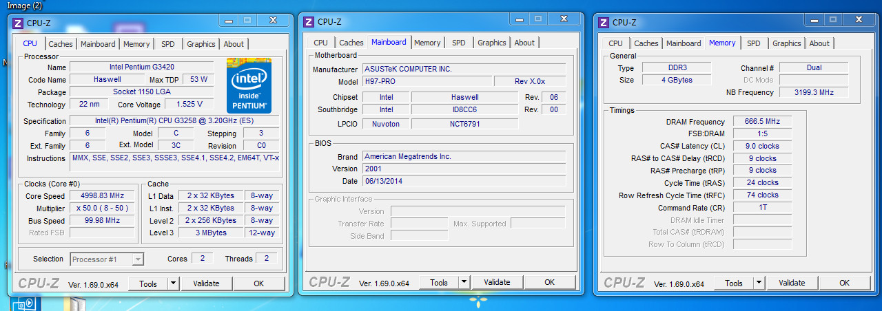The width and height of the screenshot is (882, 311).
Task: Open SPD tab in the CPU window
Action: point(168,44)
